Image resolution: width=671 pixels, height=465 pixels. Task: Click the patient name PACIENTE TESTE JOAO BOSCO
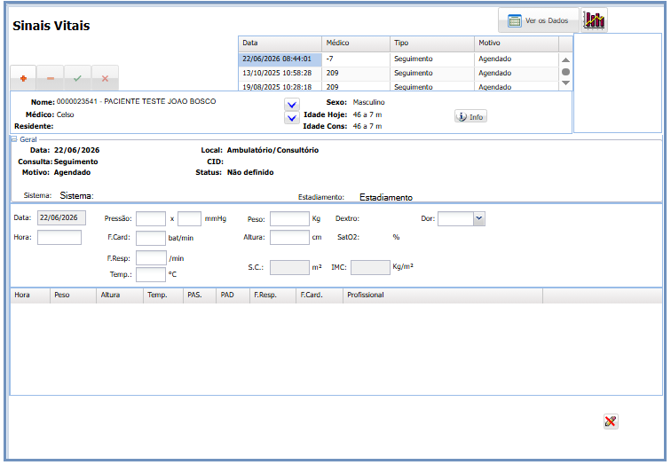coord(160,101)
